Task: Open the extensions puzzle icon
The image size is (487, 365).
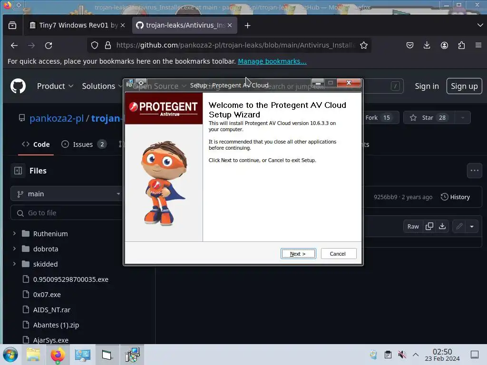Action: [461, 45]
